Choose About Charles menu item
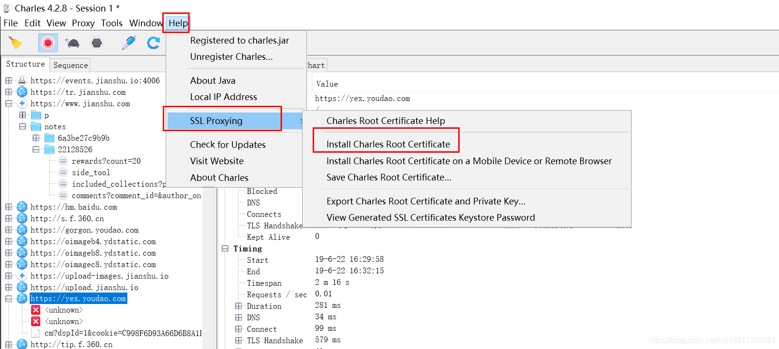Viewport: 779px width, 349px height. (x=219, y=178)
